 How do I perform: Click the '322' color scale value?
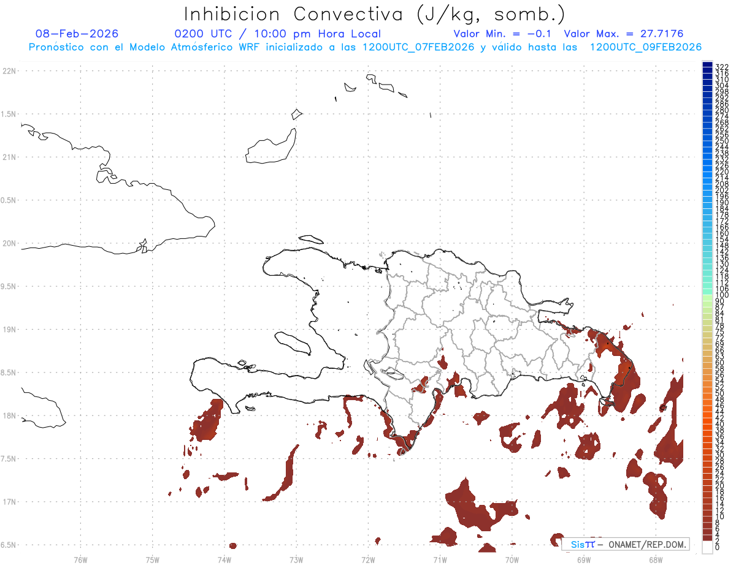click(x=722, y=67)
